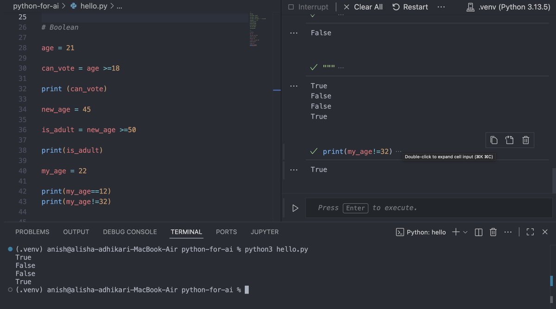556x309 pixels.
Task: Click the code 'age = 21'
Action: pyautogui.click(x=58, y=48)
